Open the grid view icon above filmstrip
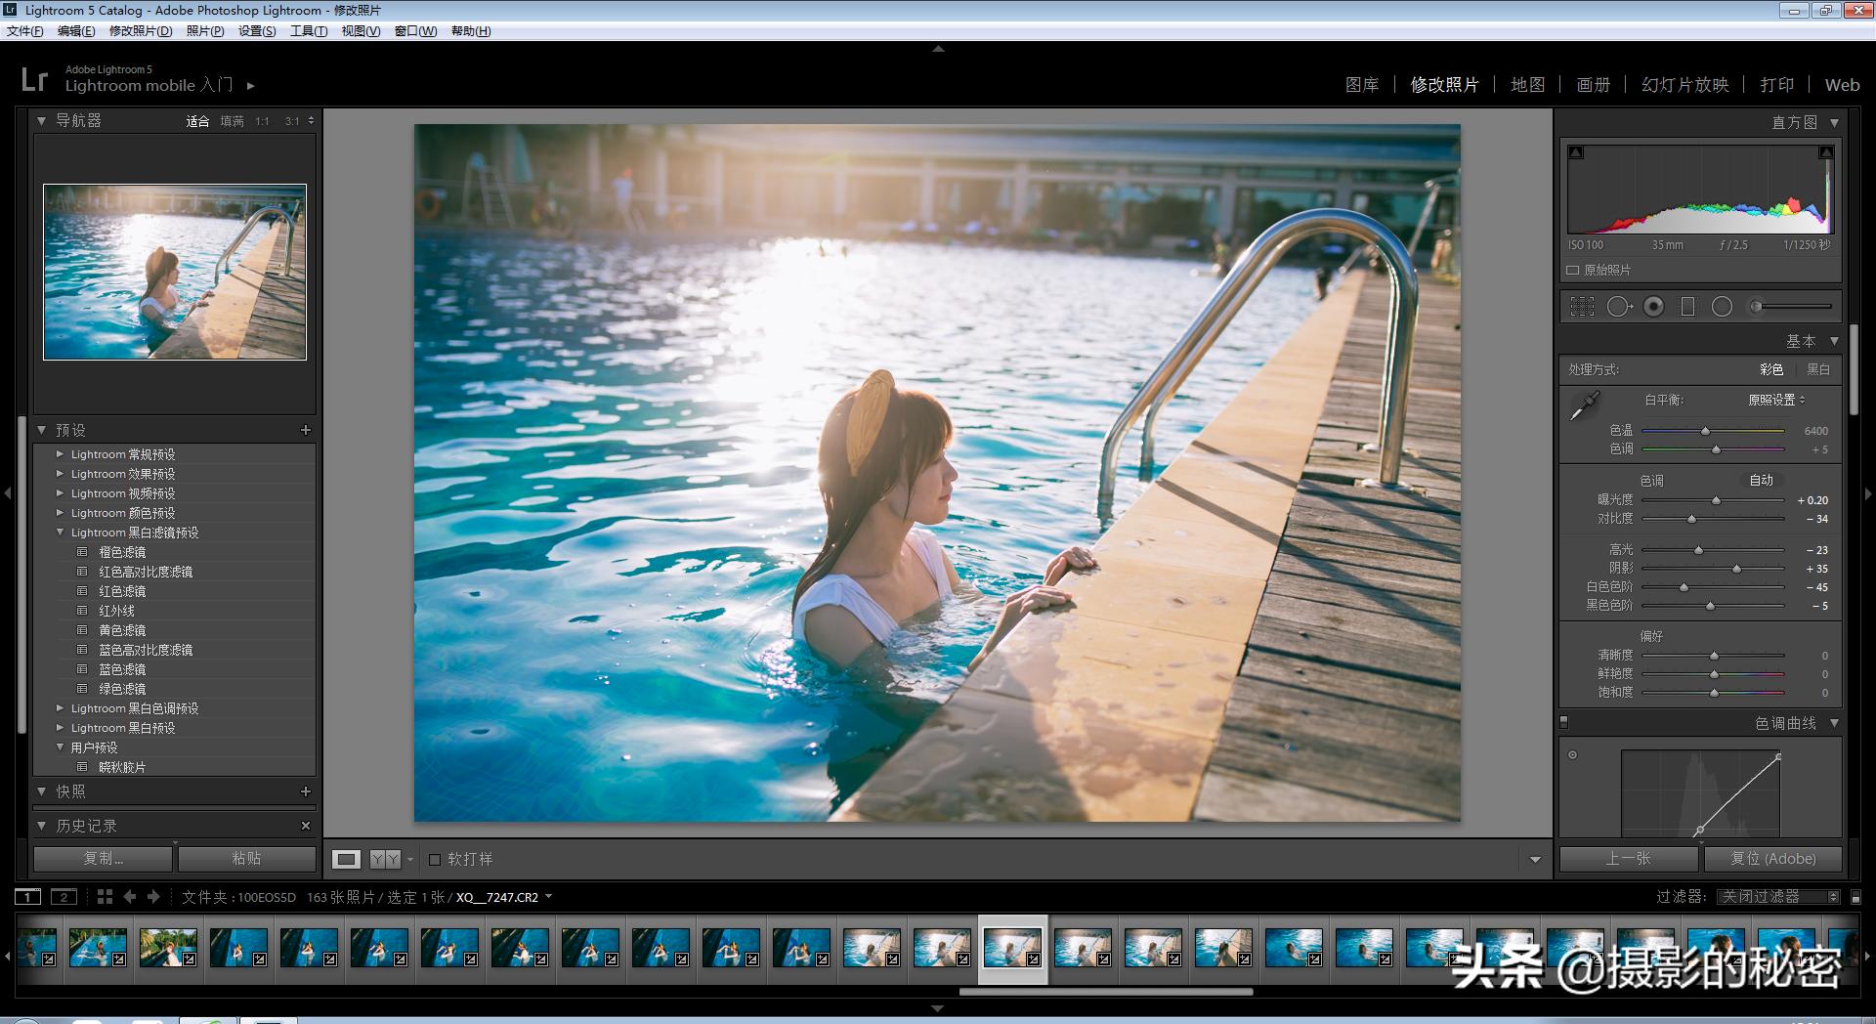Screen dimensions: 1876x1024 click(105, 897)
